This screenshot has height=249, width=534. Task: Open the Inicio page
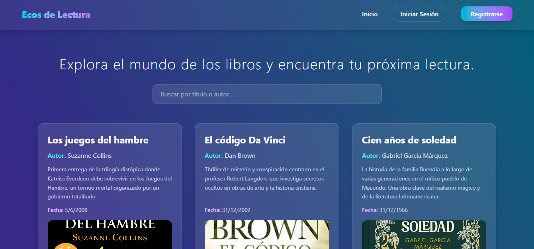(x=370, y=14)
